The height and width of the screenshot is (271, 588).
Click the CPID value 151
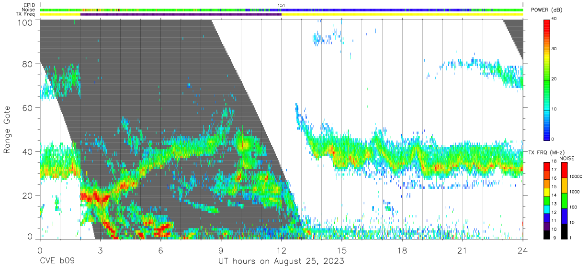point(281,5)
